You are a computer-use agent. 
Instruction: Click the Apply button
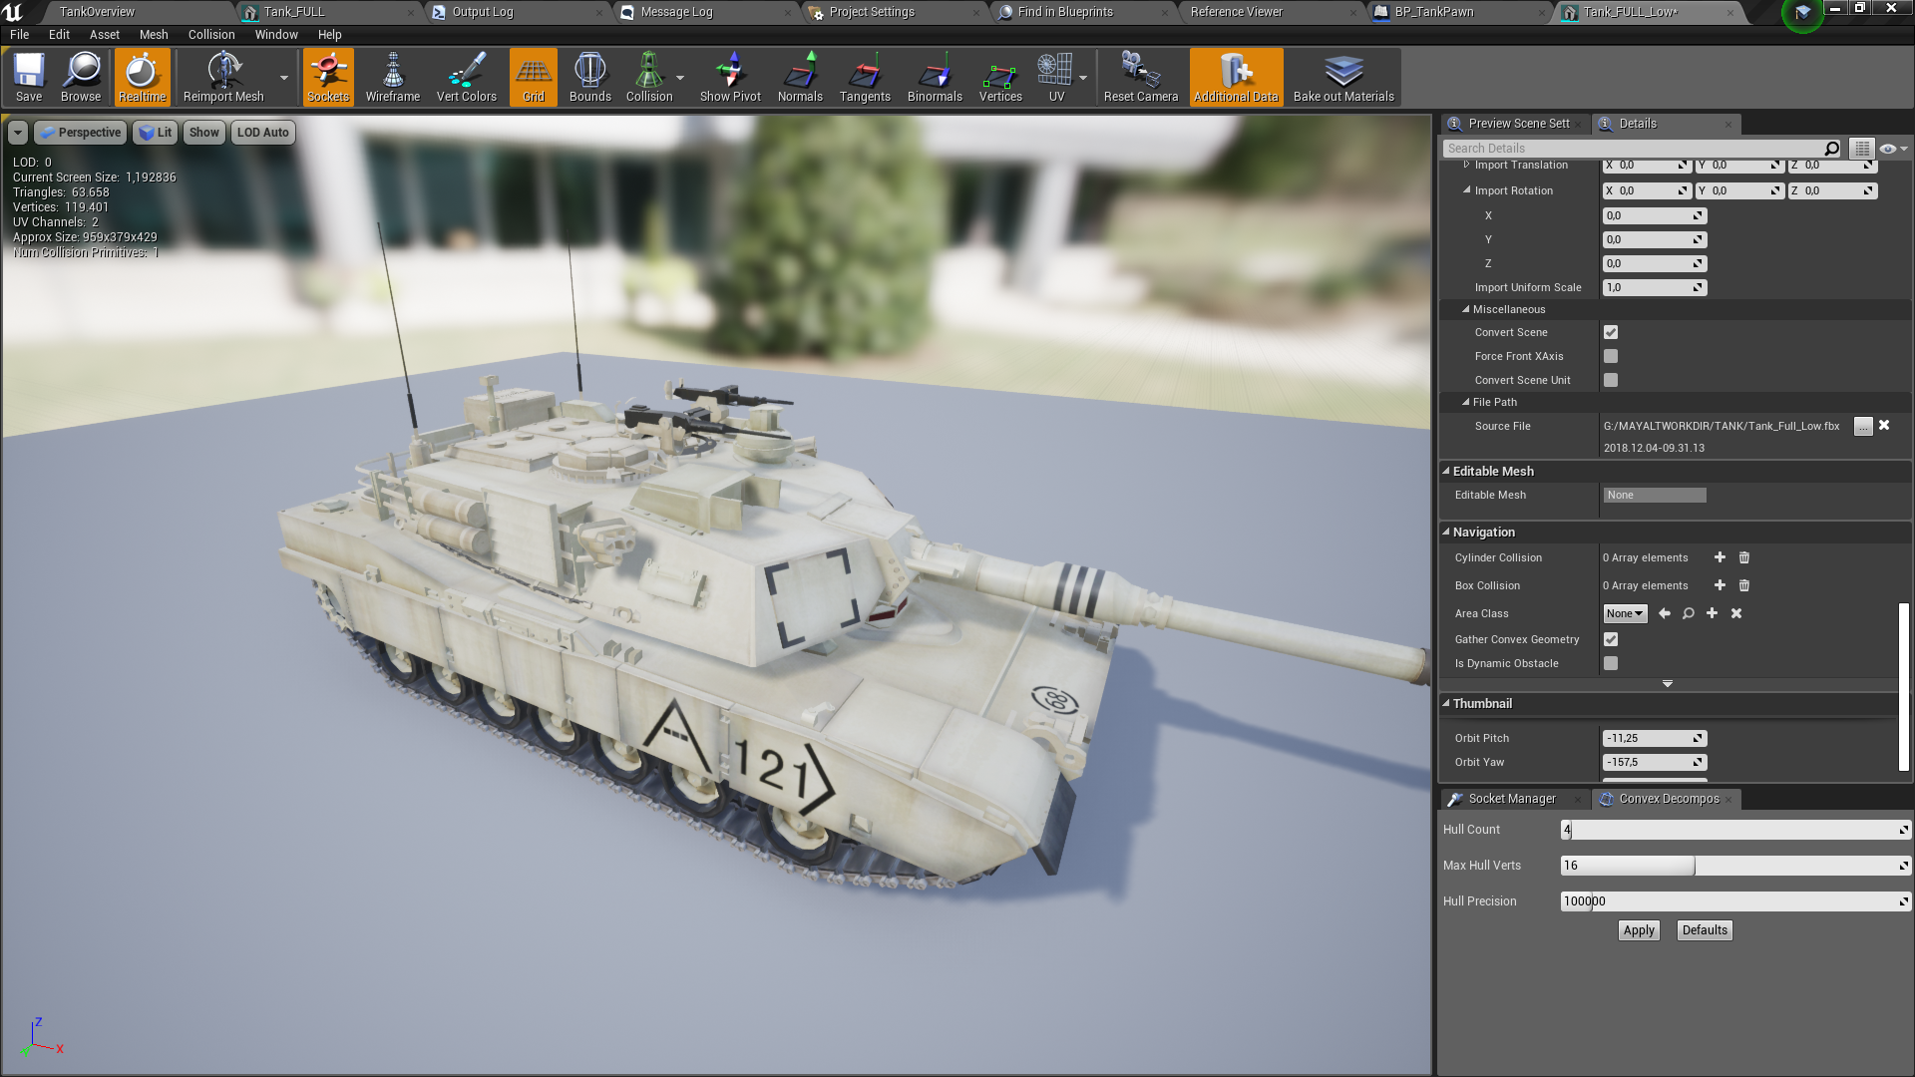click(1639, 929)
